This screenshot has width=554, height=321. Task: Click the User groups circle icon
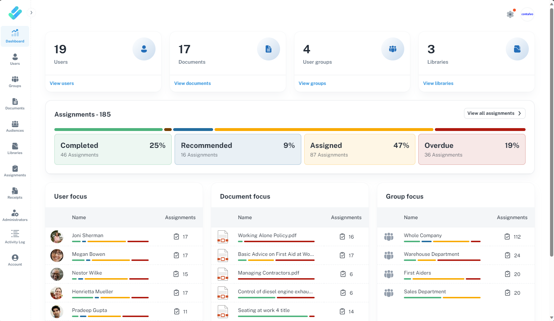pyautogui.click(x=393, y=49)
